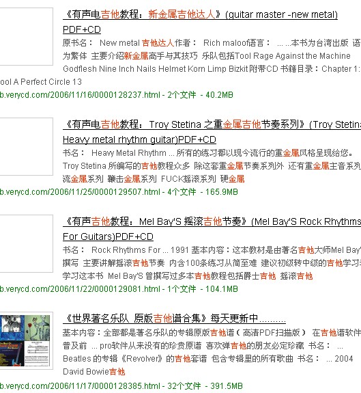This screenshot has height=393, width=361.
Task: Click the 165.9MB file size text
Action: tap(221, 192)
